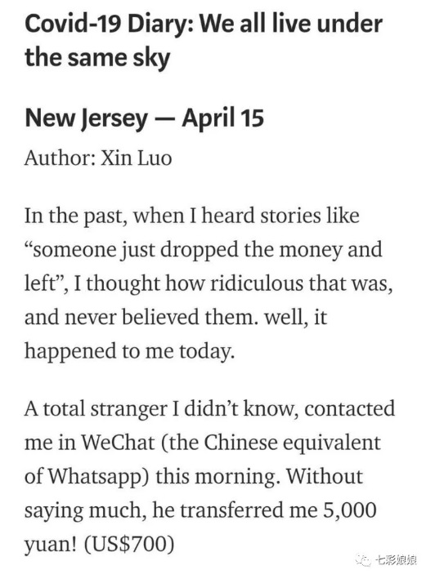The height and width of the screenshot is (588, 435).
Task: Click the 七彩娘娘 watermark account name
Action: [395, 560]
